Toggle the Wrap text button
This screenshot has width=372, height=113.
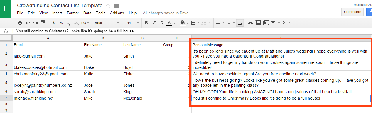tap(240, 22)
